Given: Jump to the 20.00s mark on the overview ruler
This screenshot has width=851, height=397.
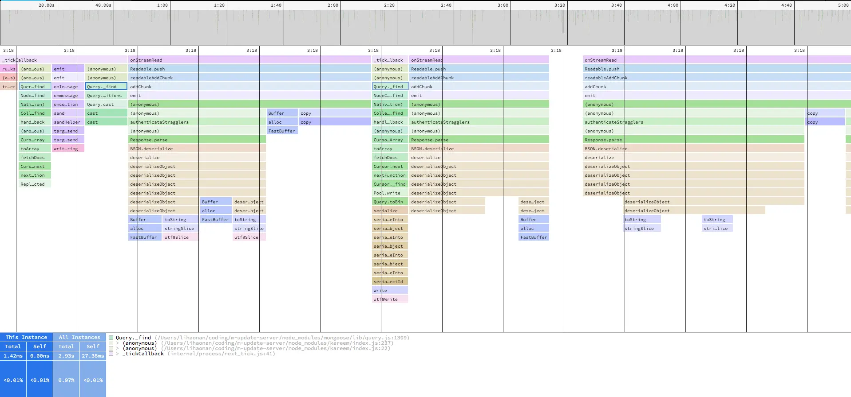Looking at the screenshot, I should (x=47, y=5).
